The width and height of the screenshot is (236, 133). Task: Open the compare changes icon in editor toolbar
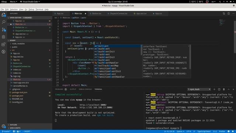point(224,13)
